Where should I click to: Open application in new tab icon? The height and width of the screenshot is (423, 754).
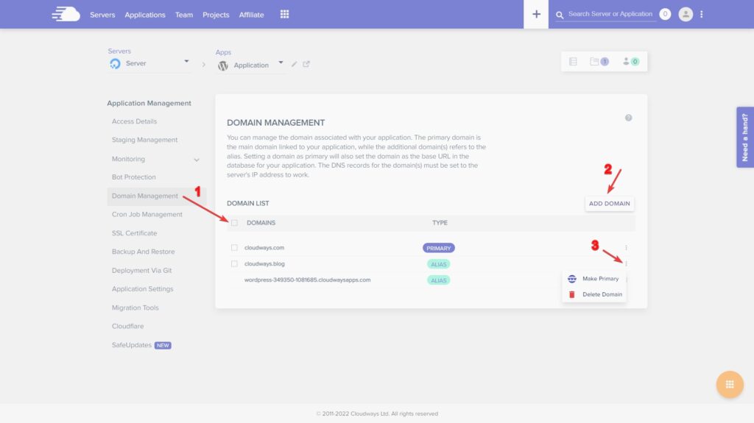coord(306,64)
